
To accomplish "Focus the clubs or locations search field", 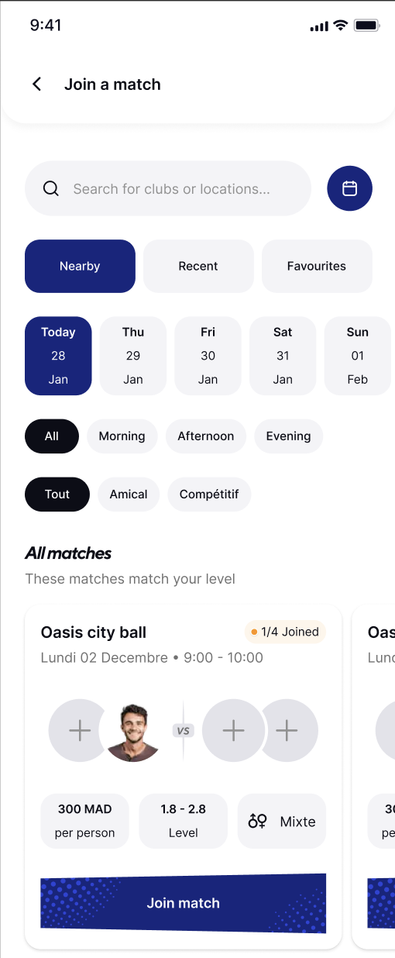I will (x=168, y=188).
